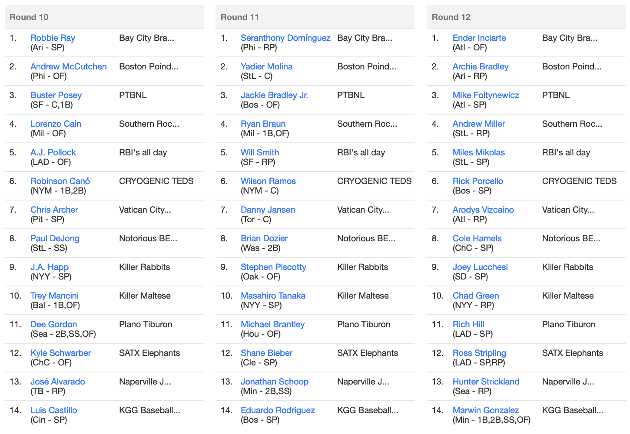Open Andrew McCutchen player page

pos(69,66)
